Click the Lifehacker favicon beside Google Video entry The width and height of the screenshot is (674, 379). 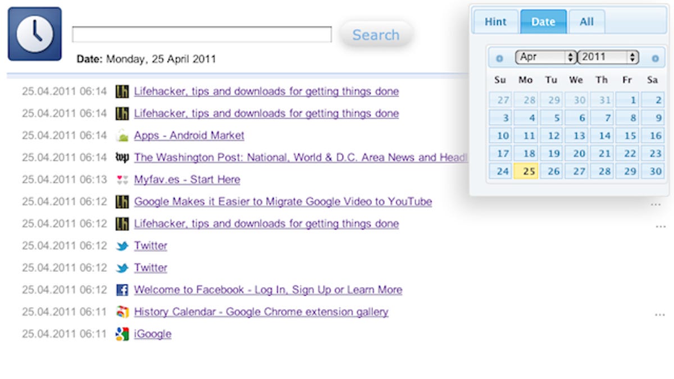click(122, 202)
